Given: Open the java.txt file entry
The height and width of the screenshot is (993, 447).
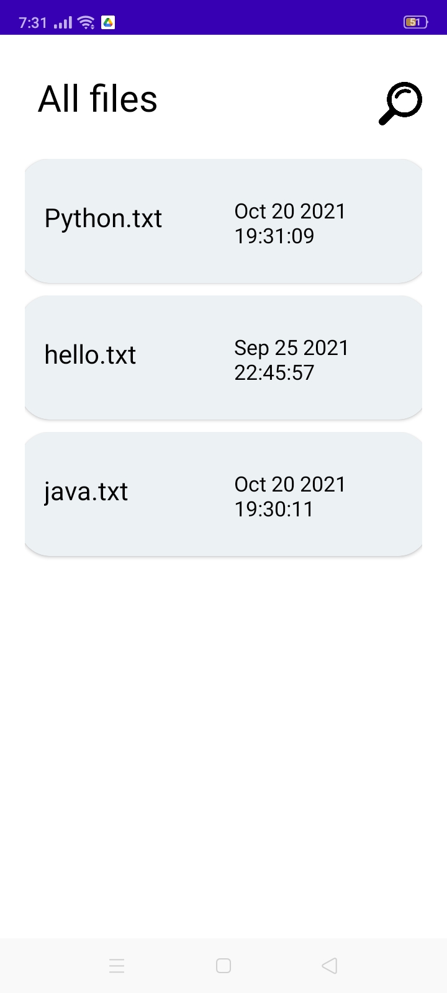Looking at the screenshot, I should tap(223, 493).
